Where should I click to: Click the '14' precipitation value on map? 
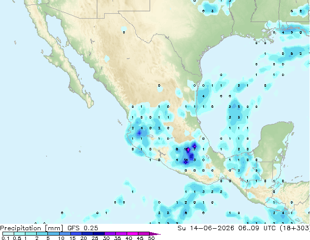(186, 160)
